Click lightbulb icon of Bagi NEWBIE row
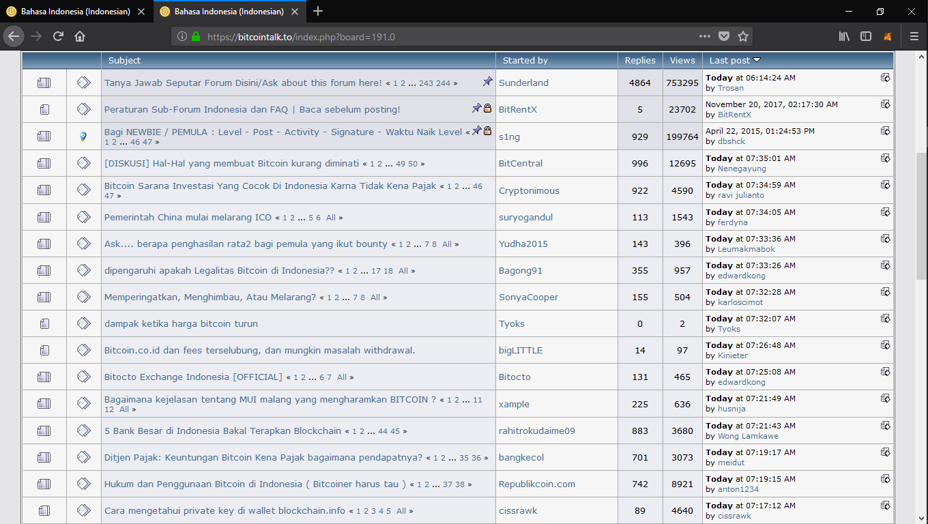Image resolution: width=928 pixels, height=524 pixels. click(83, 136)
